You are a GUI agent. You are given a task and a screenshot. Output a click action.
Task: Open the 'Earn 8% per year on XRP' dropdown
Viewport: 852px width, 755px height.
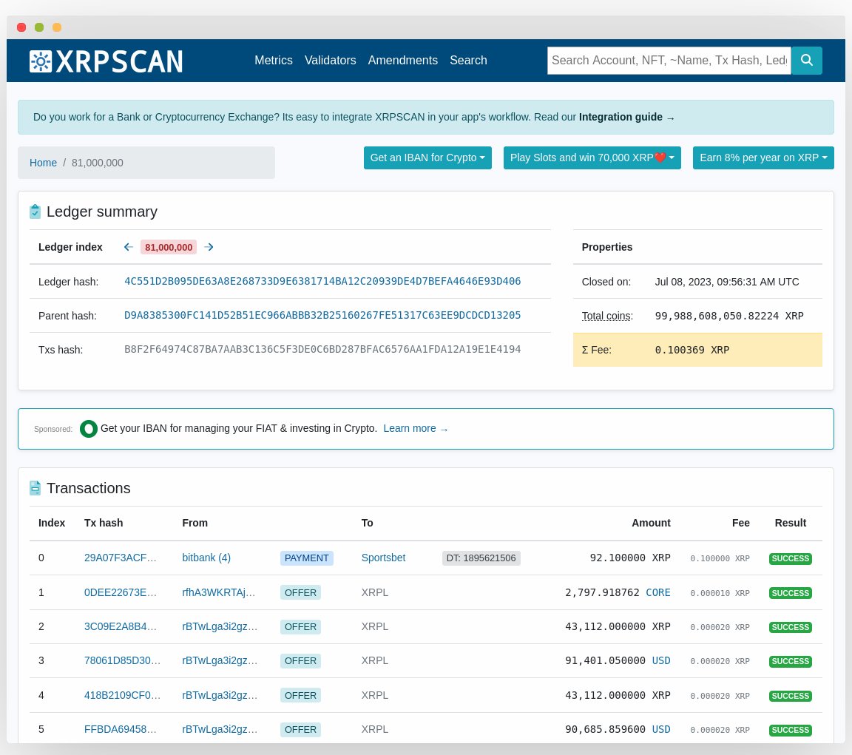pos(763,158)
